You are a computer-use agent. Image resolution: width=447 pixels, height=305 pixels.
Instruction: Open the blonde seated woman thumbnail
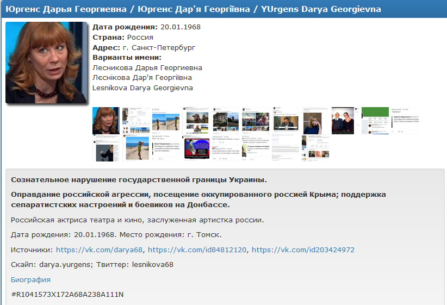[x=315, y=121]
